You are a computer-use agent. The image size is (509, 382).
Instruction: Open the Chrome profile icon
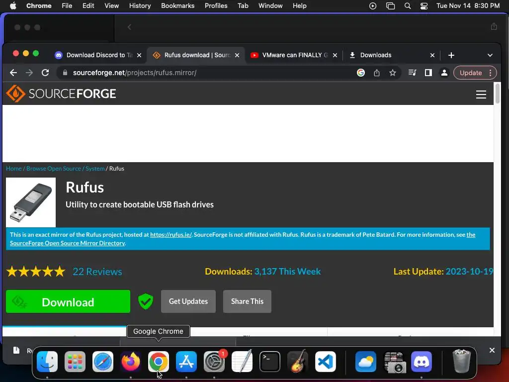444,73
